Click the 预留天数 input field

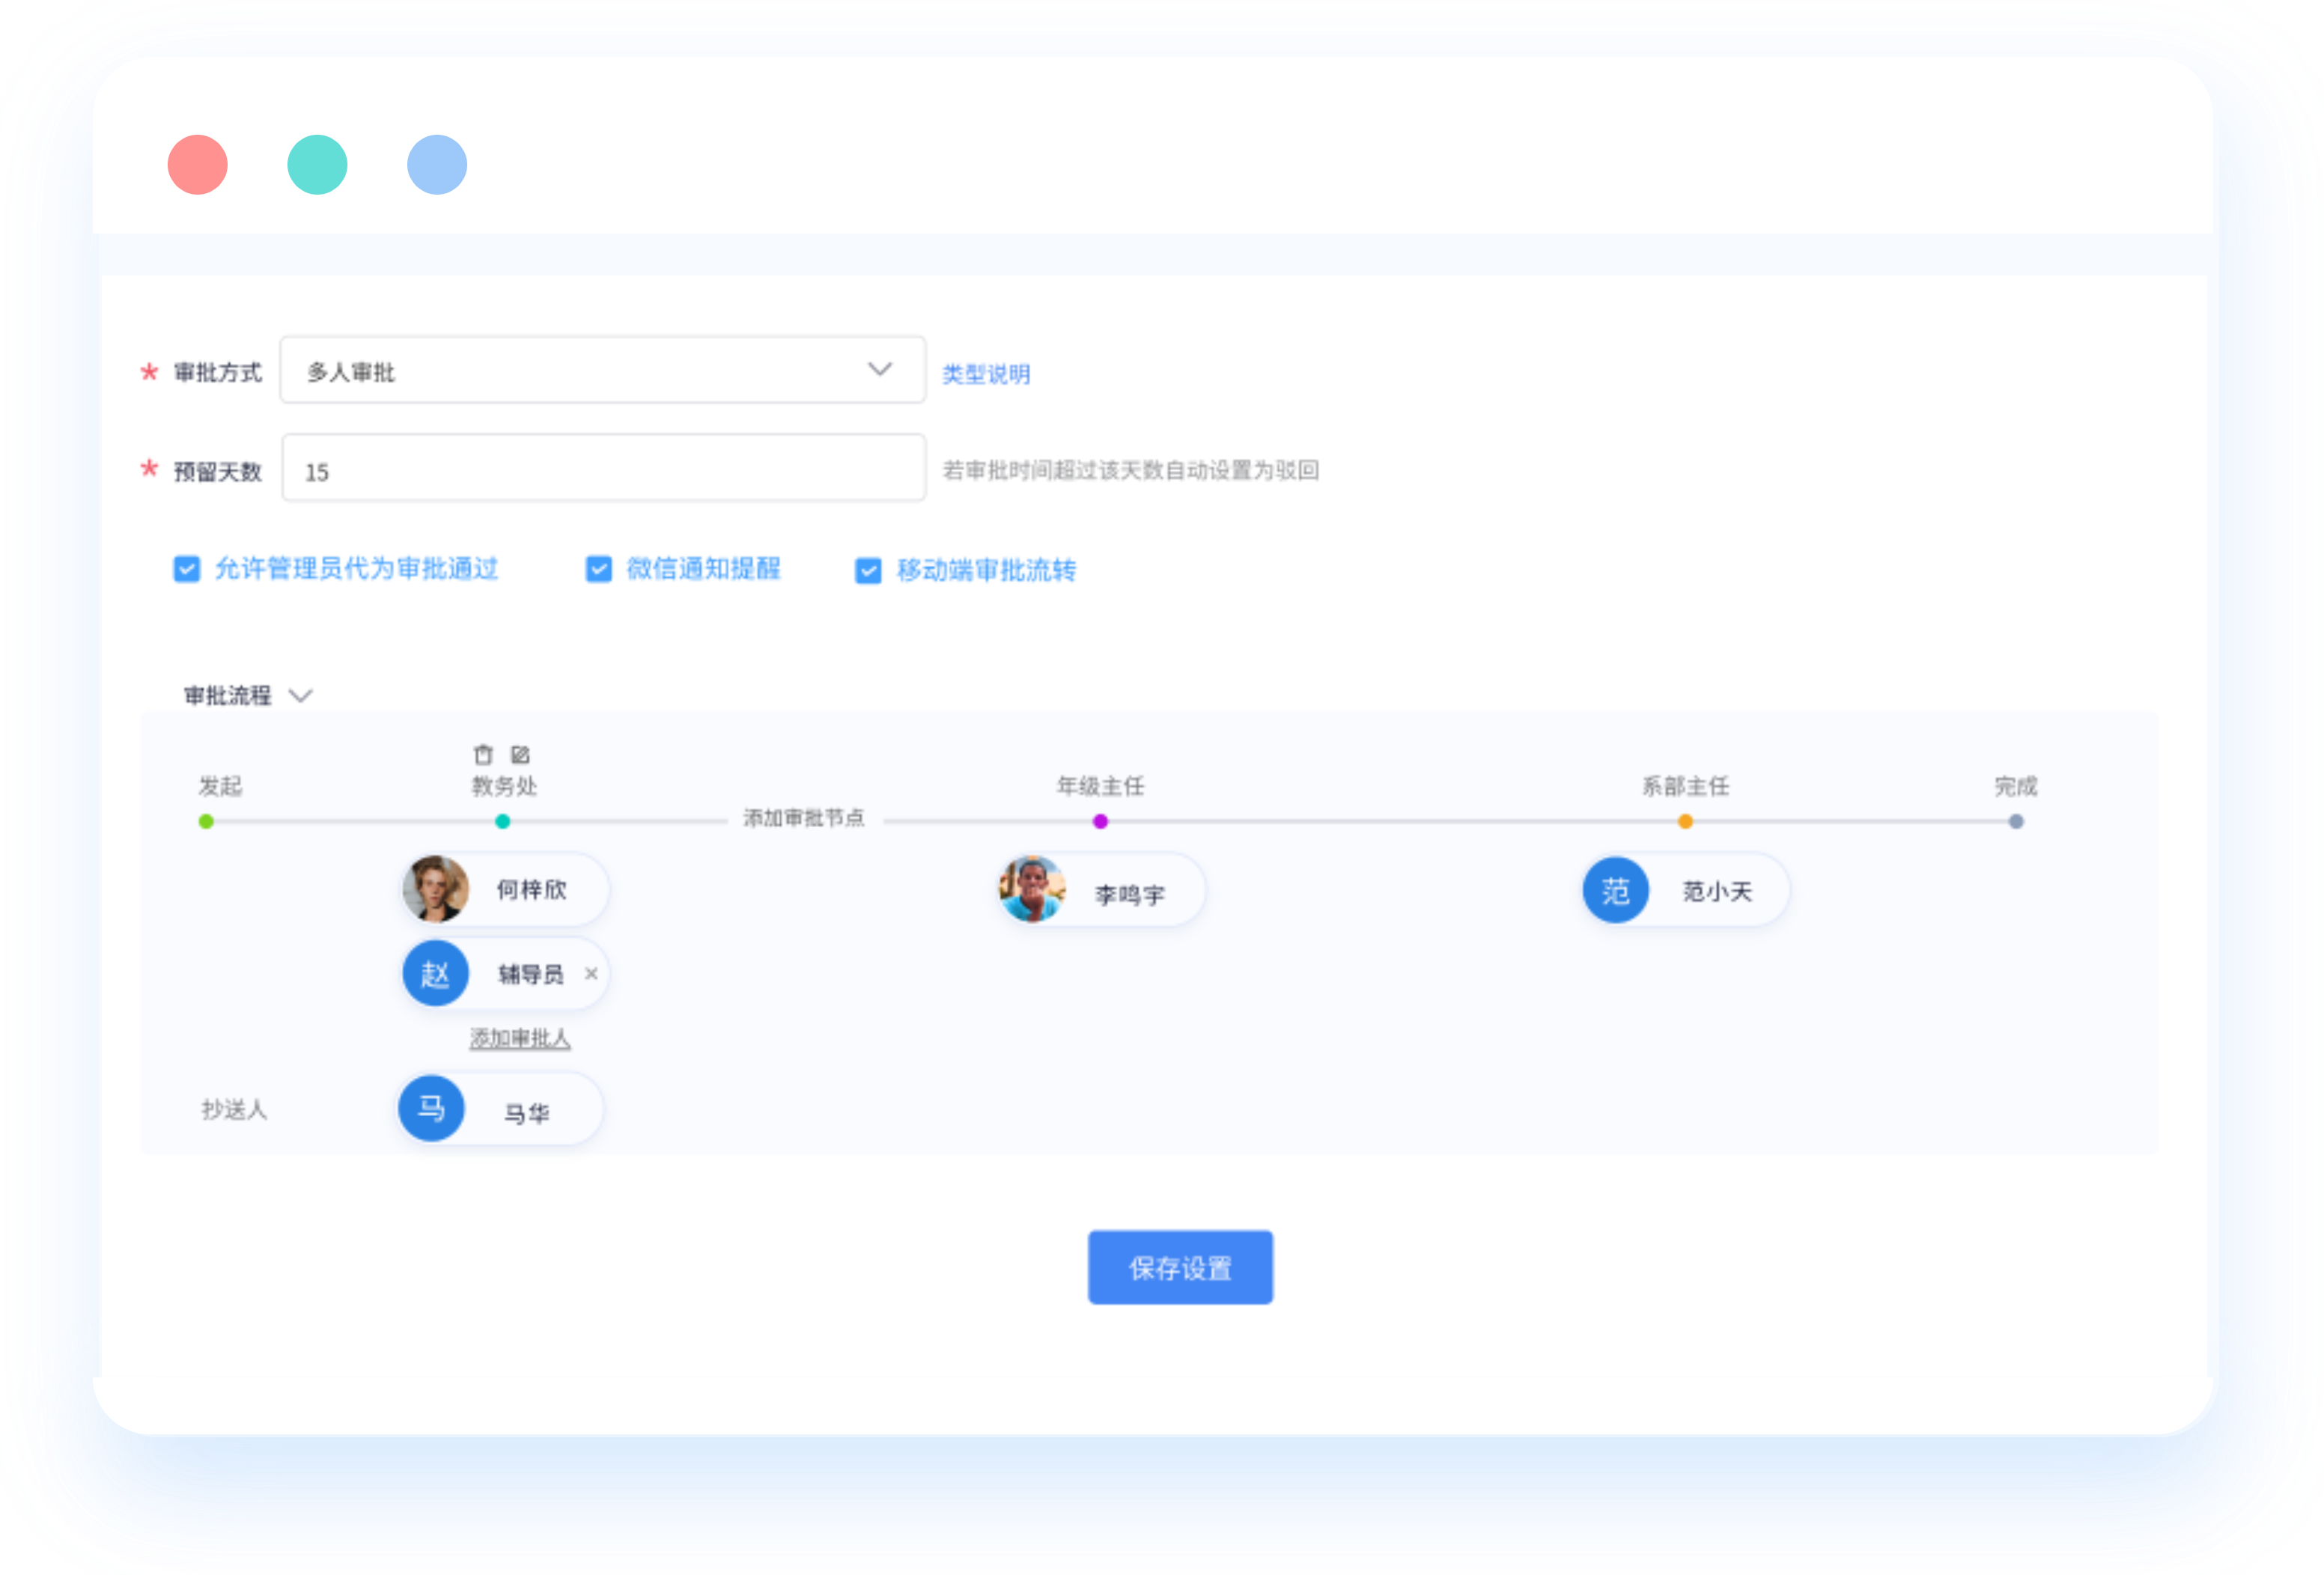click(603, 469)
